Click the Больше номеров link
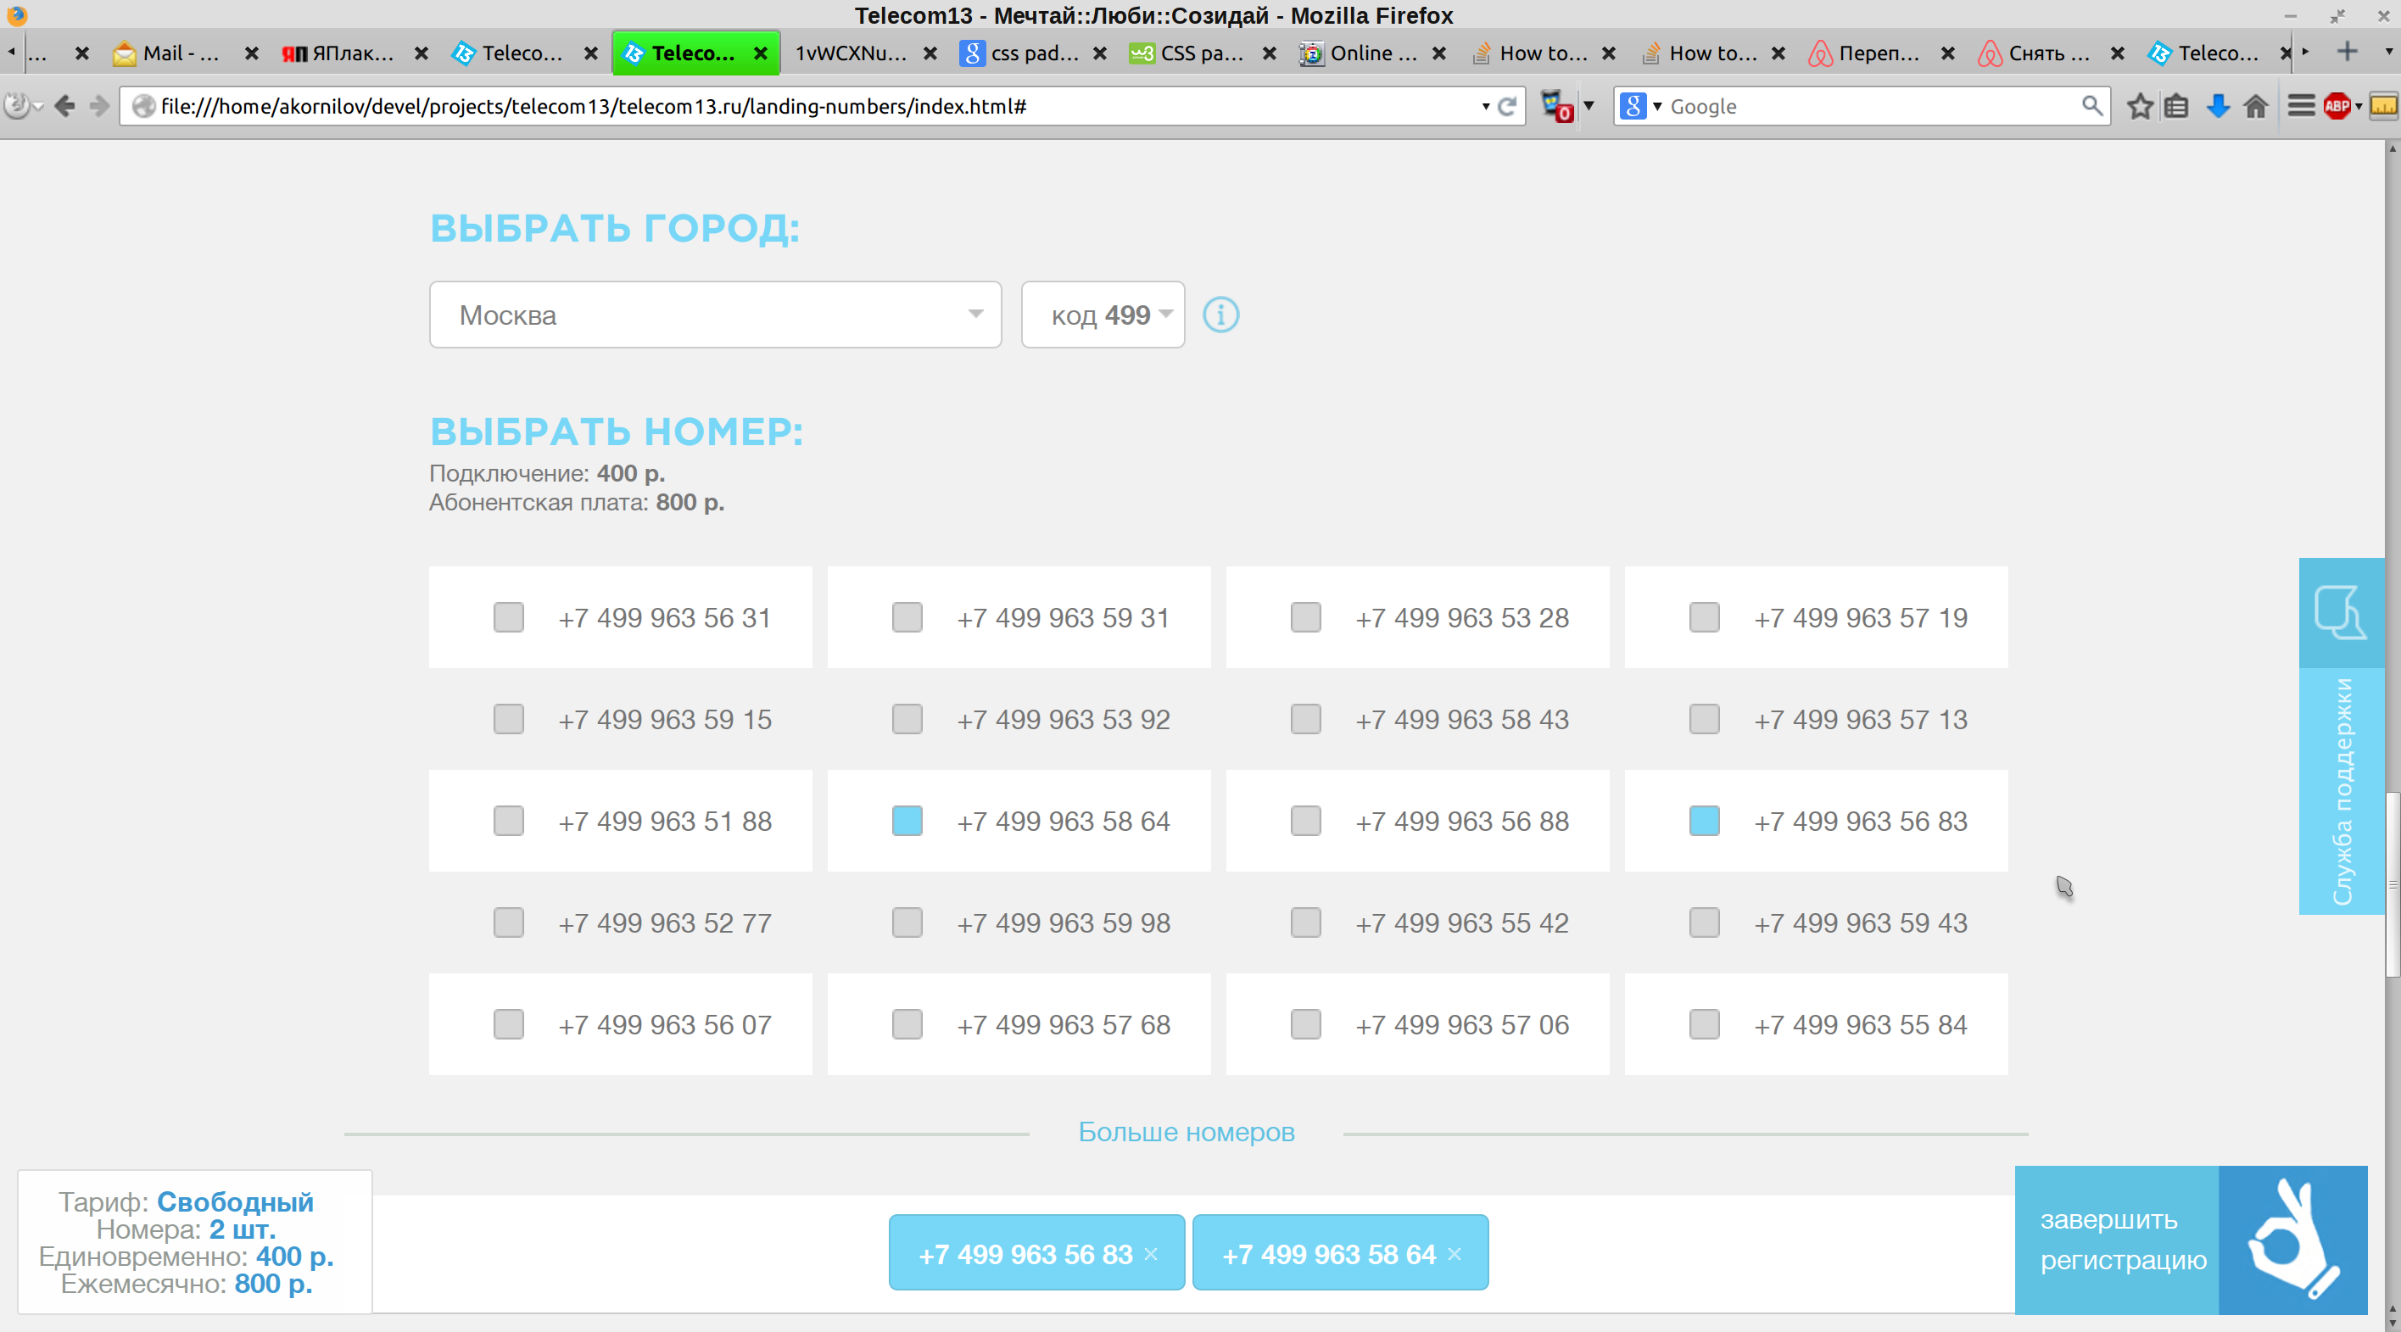This screenshot has height=1332, width=2401. point(1186,1132)
